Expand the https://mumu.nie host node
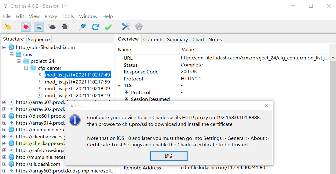 coord(4,130)
